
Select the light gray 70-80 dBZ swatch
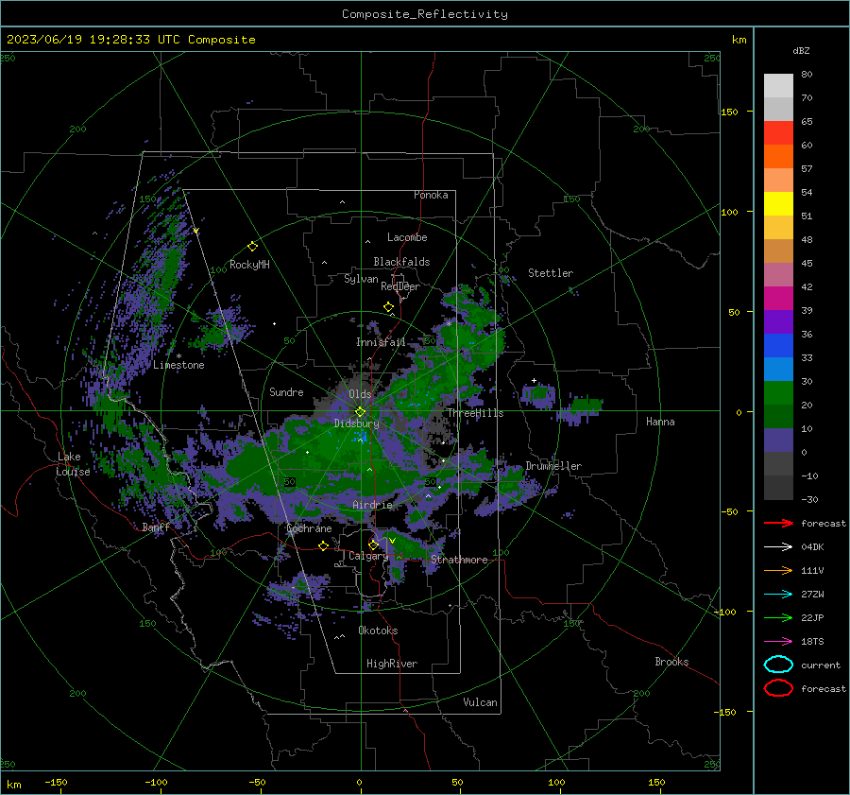tap(778, 86)
